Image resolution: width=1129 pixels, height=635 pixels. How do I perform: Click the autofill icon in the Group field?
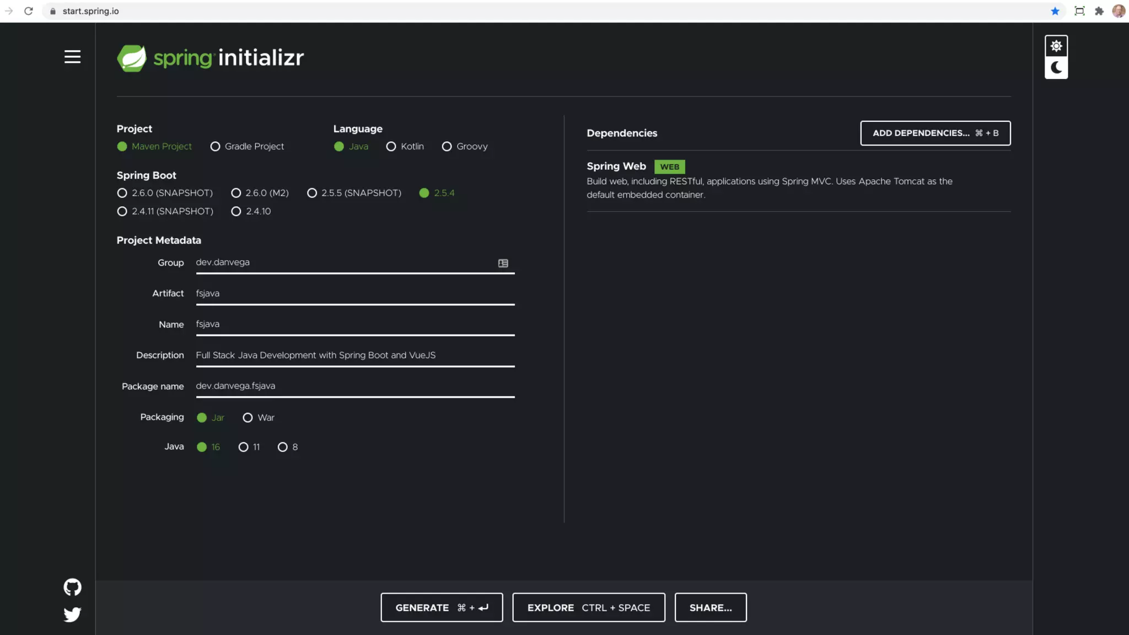coord(503,263)
